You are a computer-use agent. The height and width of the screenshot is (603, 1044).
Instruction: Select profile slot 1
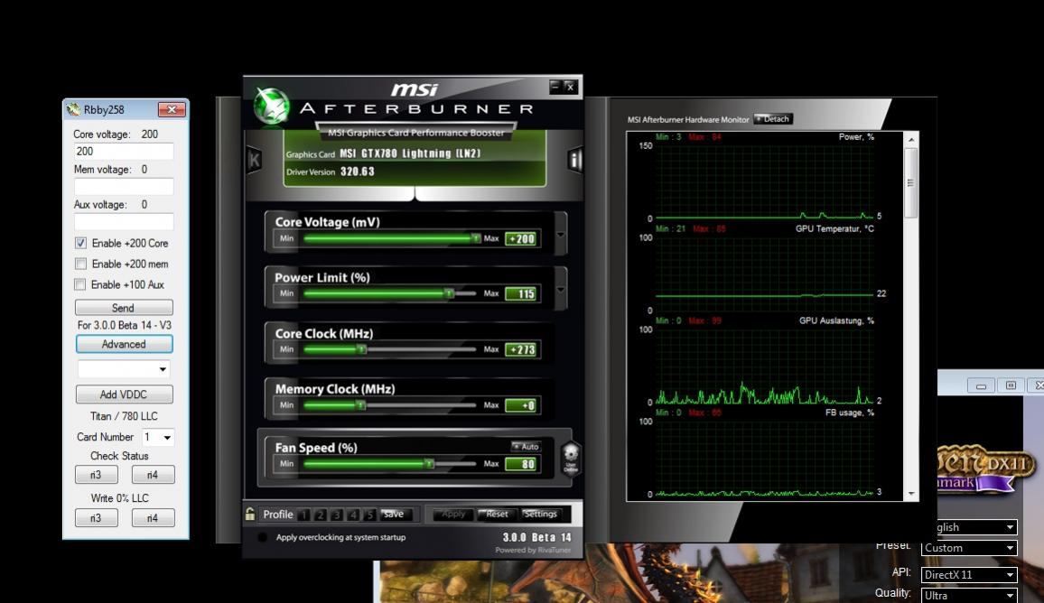pyautogui.click(x=304, y=515)
